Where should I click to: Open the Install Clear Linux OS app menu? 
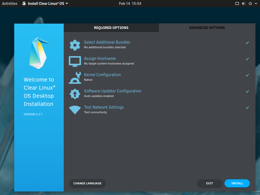45,3
